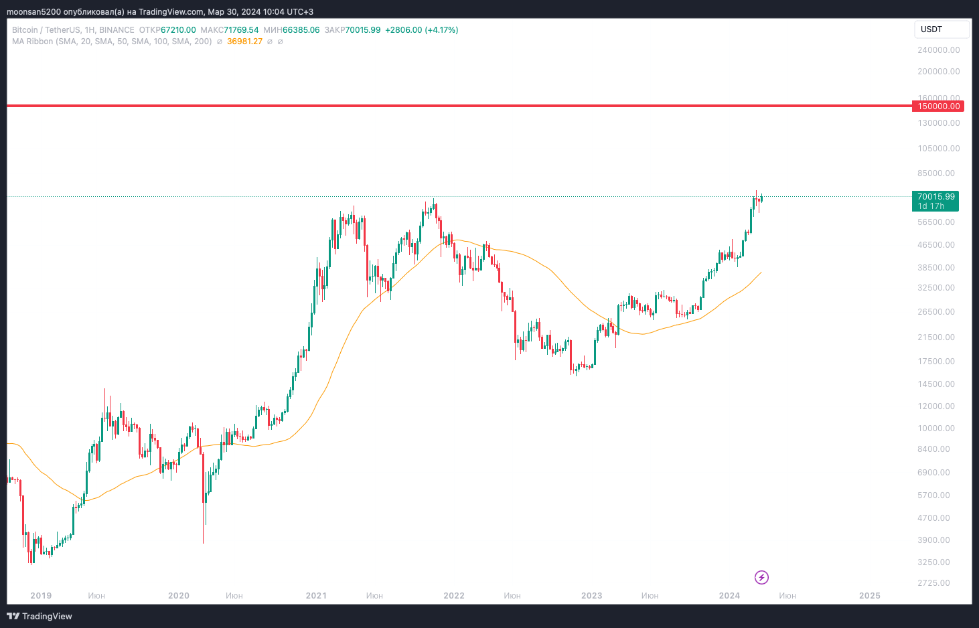Click the 130000.00 price axis label
979x628 pixels.
[939, 123]
